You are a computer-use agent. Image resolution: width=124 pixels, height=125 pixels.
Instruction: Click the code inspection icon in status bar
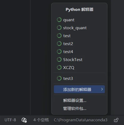pyautogui.click(x=24, y=120)
